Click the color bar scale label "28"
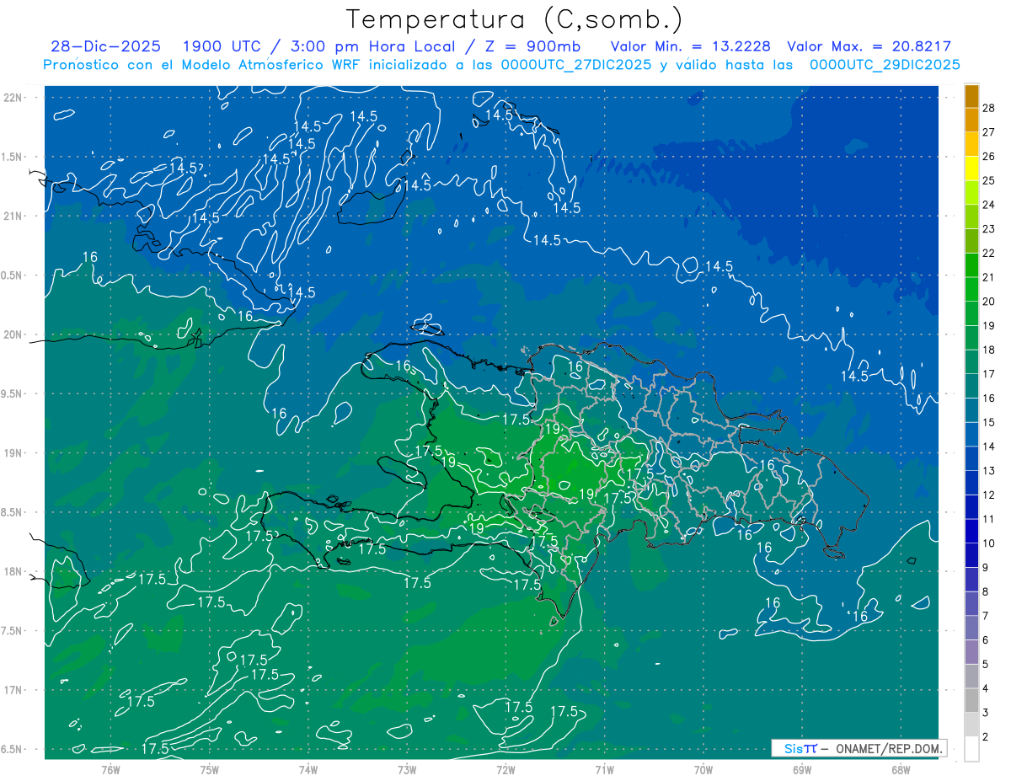Image resolution: width=1011 pixels, height=781 pixels. coord(990,108)
